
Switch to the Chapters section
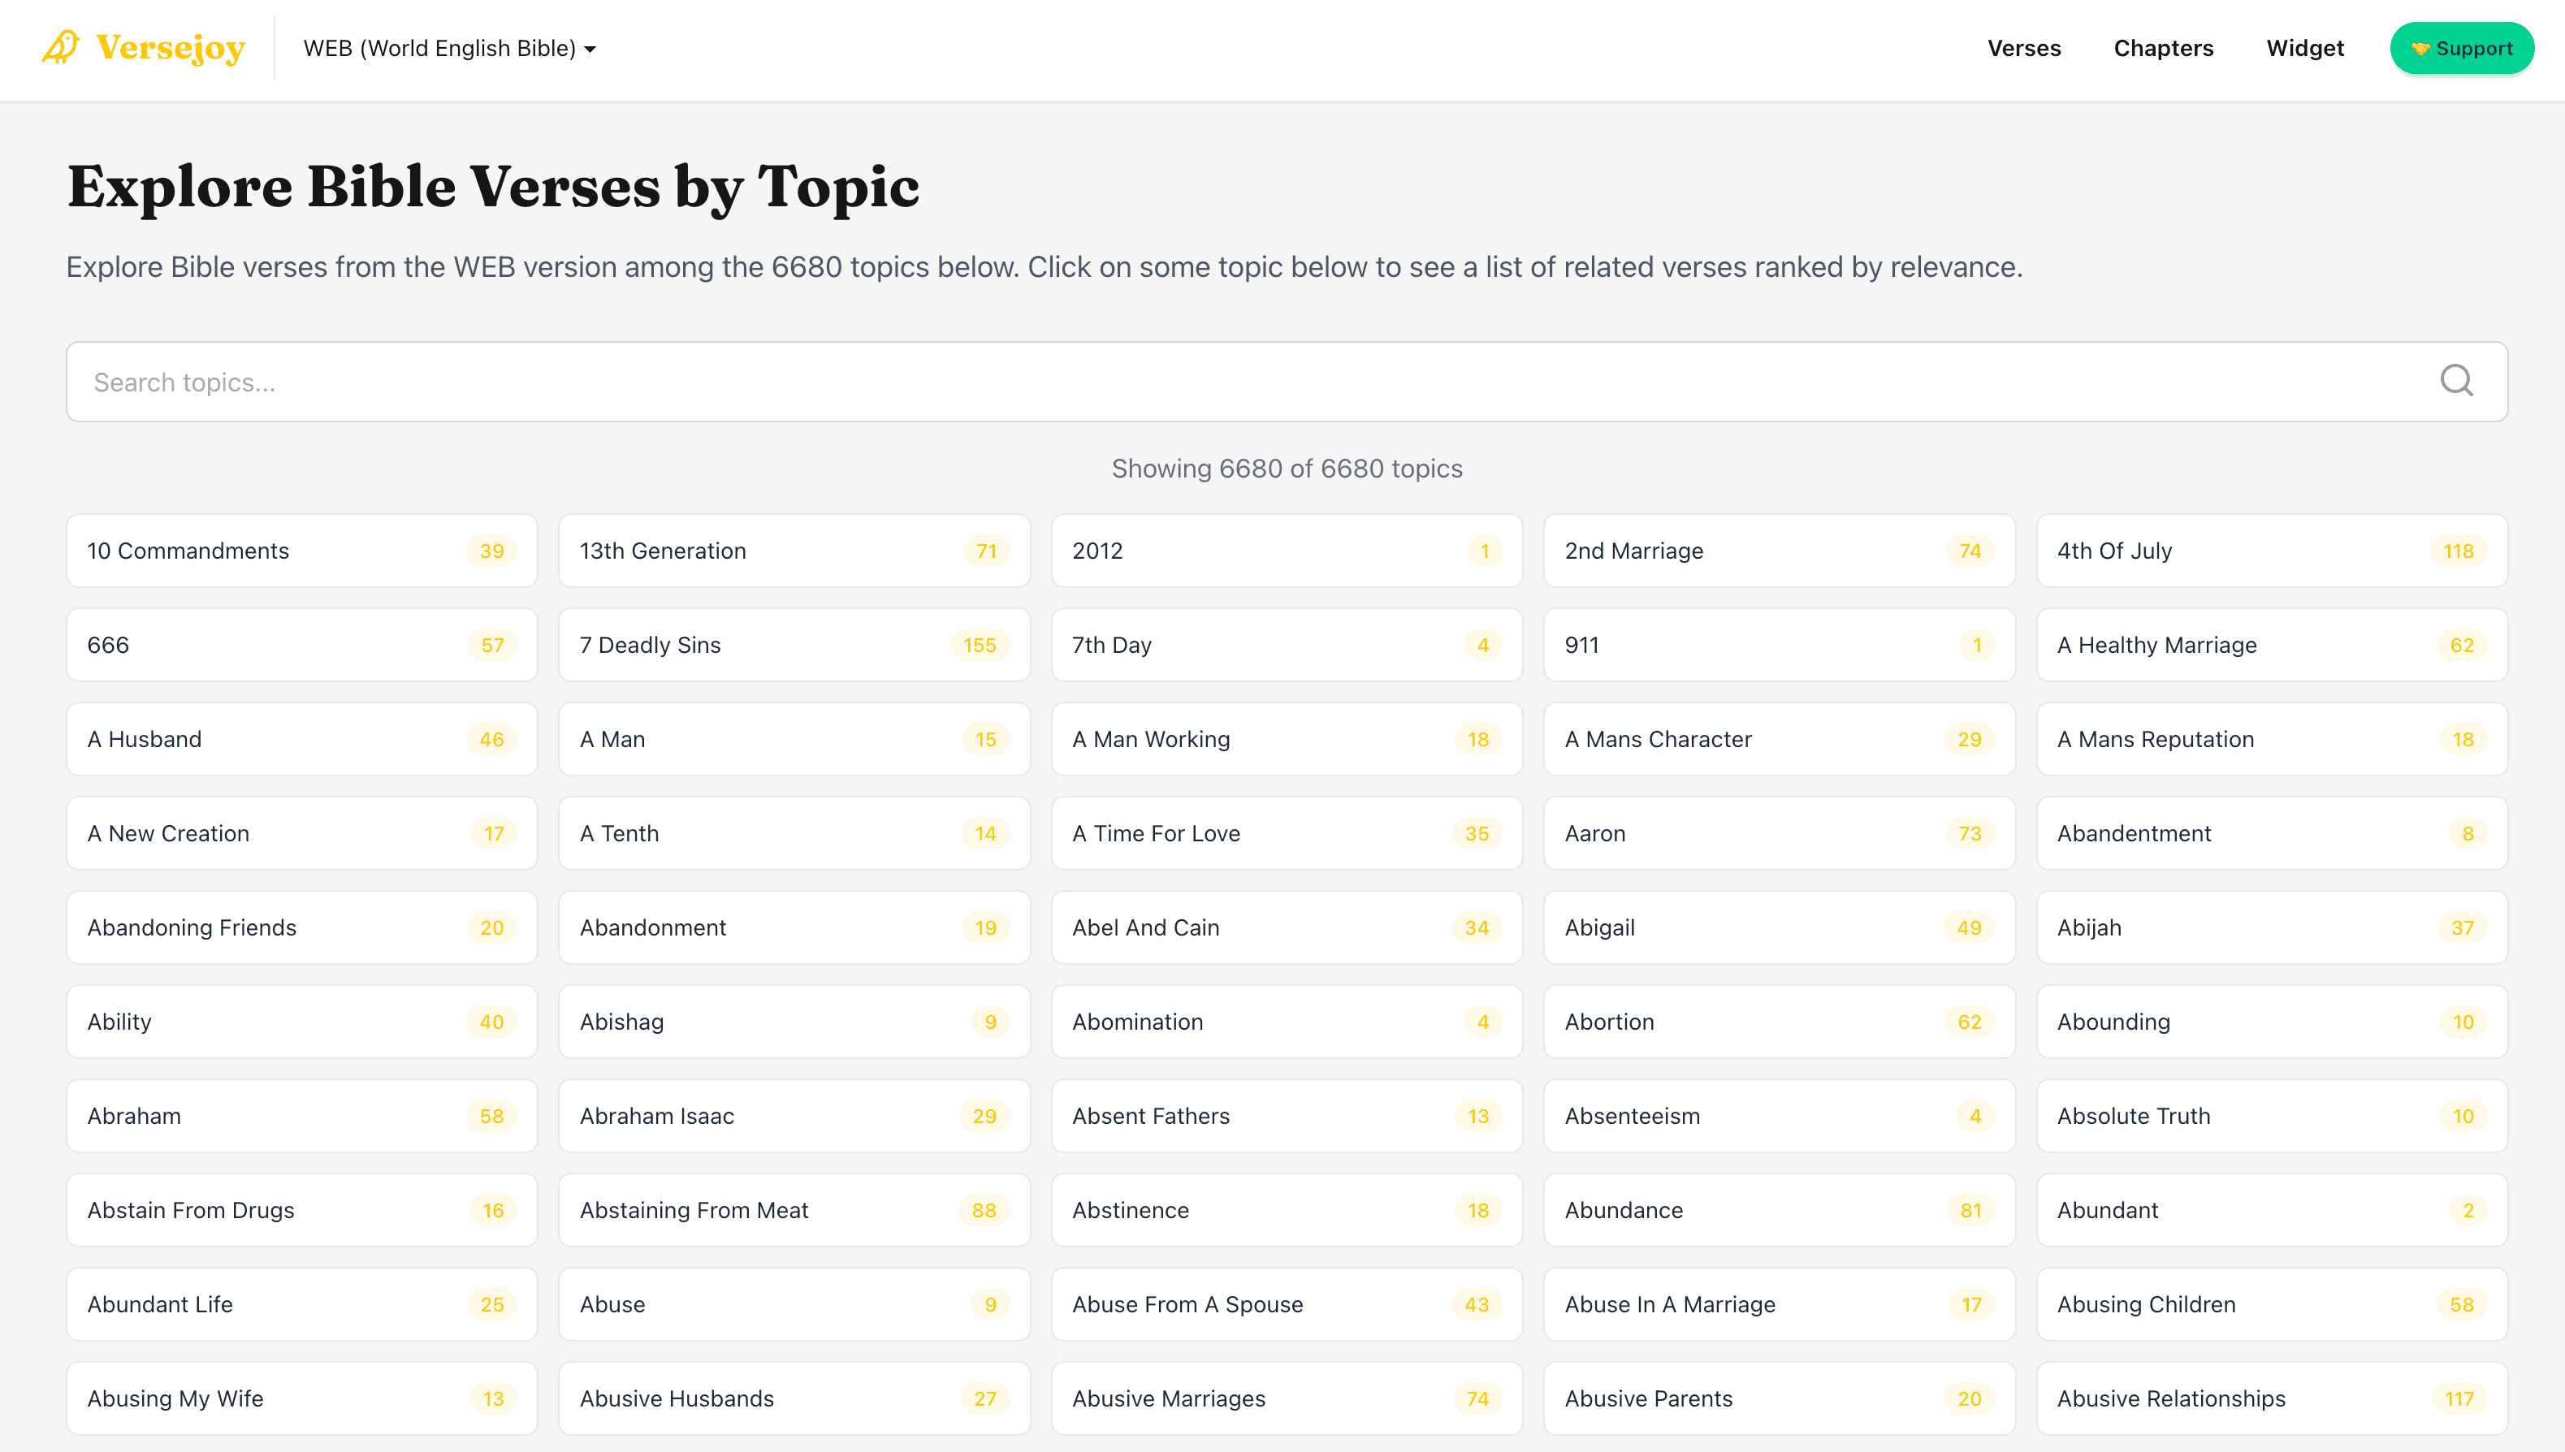pyautogui.click(x=2163, y=48)
